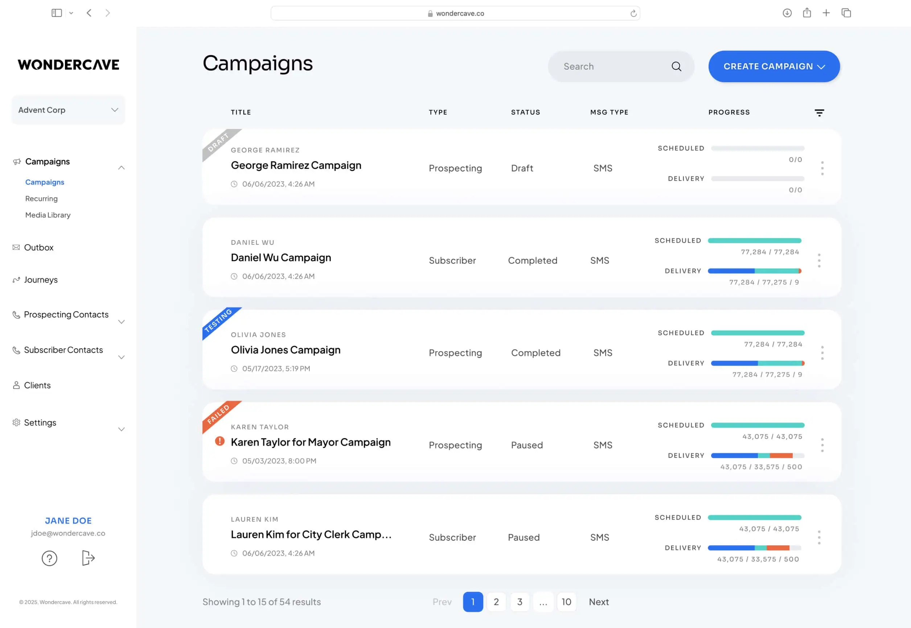911x628 pixels.
Task: Click Karen Taylor delivery progress bar
Action: click(758, 456)
